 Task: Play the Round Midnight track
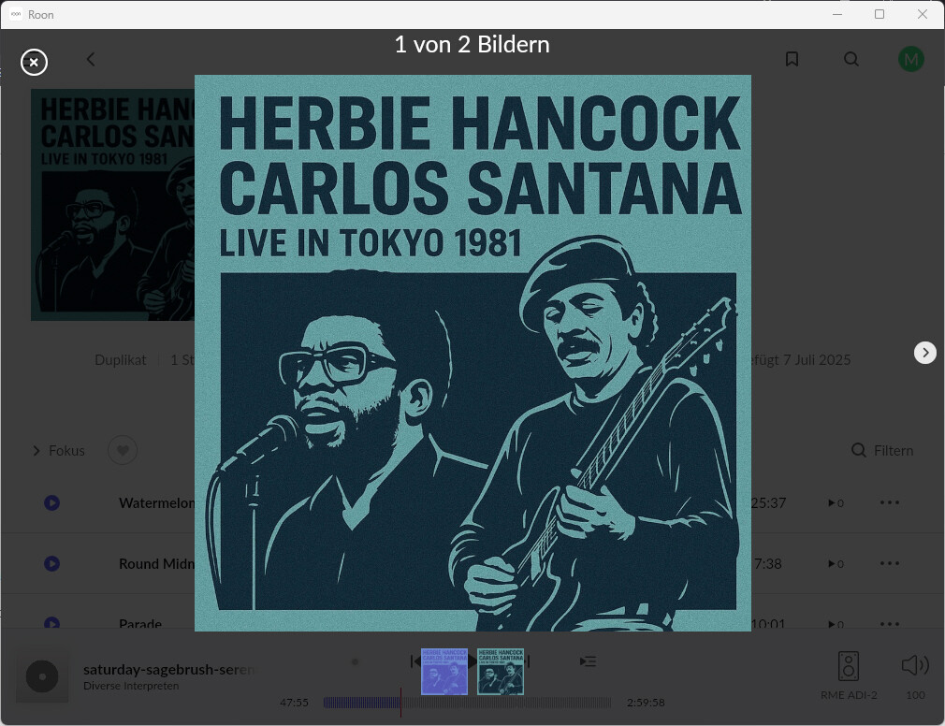click(51, 563)
